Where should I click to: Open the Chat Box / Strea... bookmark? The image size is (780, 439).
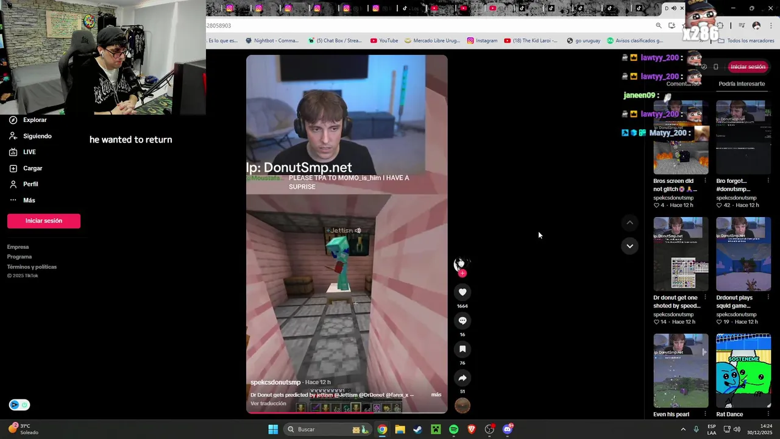point(335,41)
